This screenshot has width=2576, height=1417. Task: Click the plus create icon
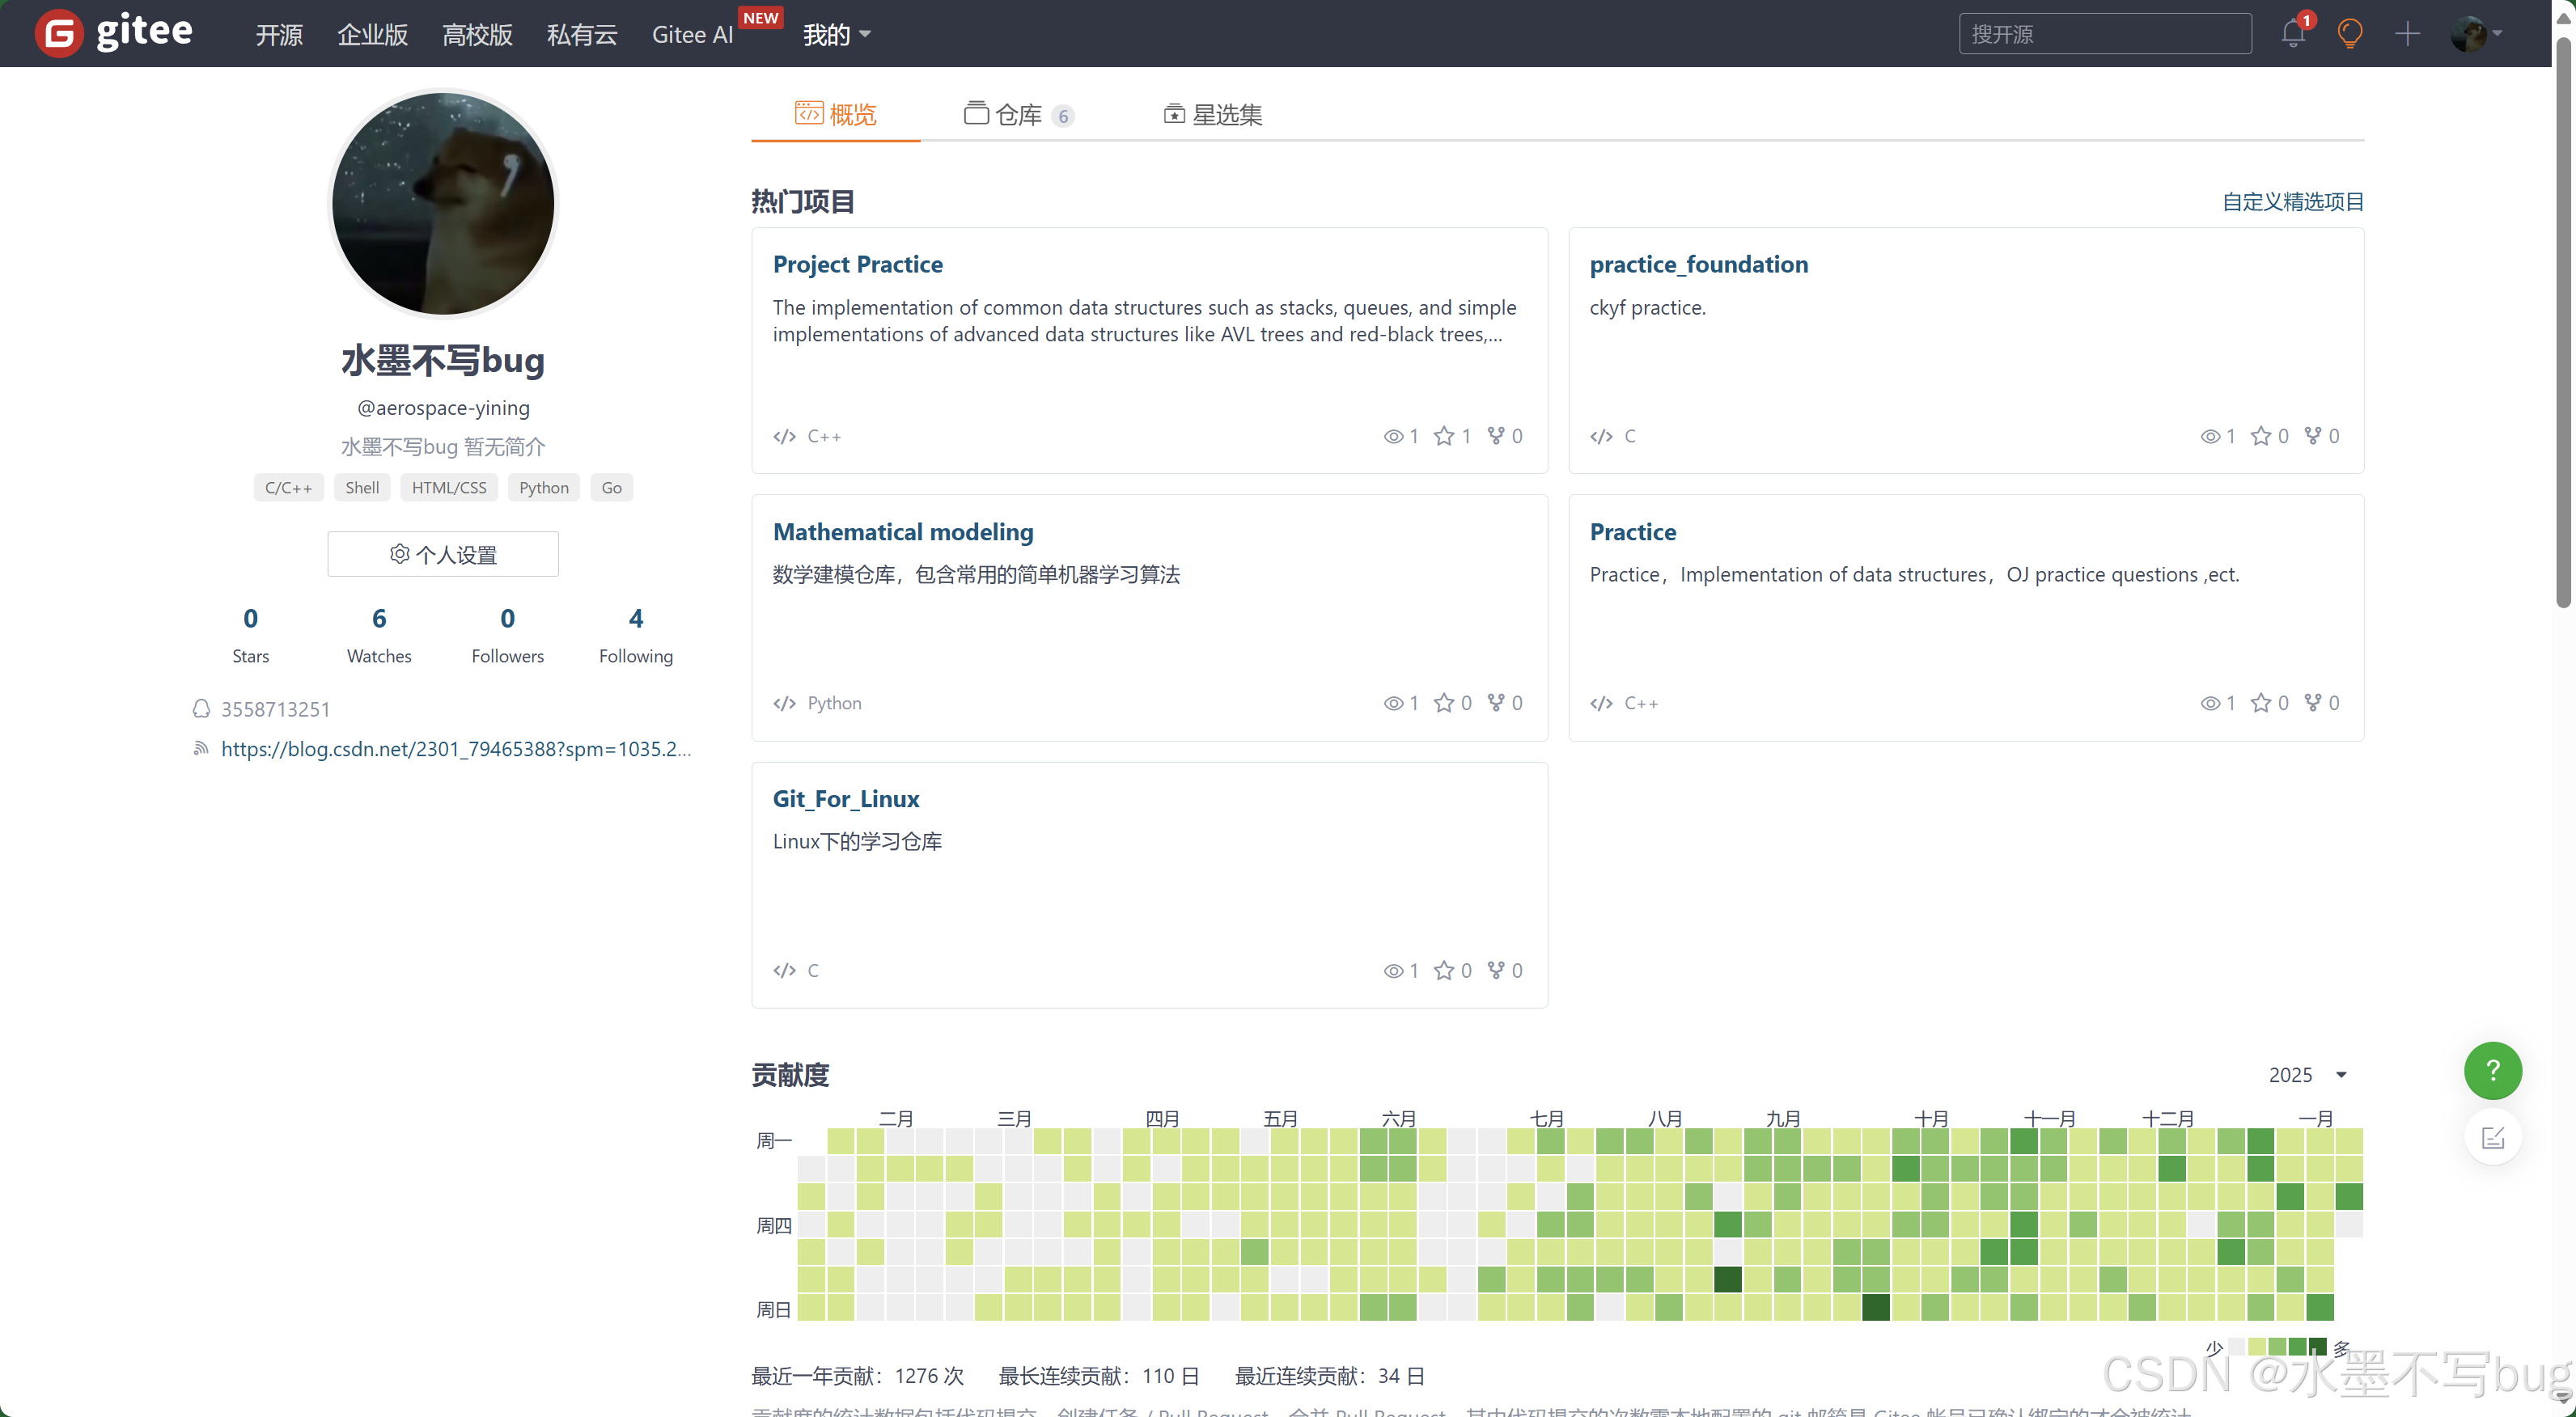point(2407,34)
